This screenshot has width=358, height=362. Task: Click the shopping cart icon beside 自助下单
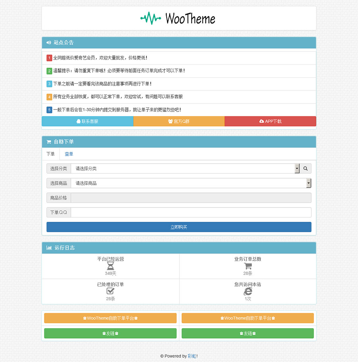[x=49, y=142]
